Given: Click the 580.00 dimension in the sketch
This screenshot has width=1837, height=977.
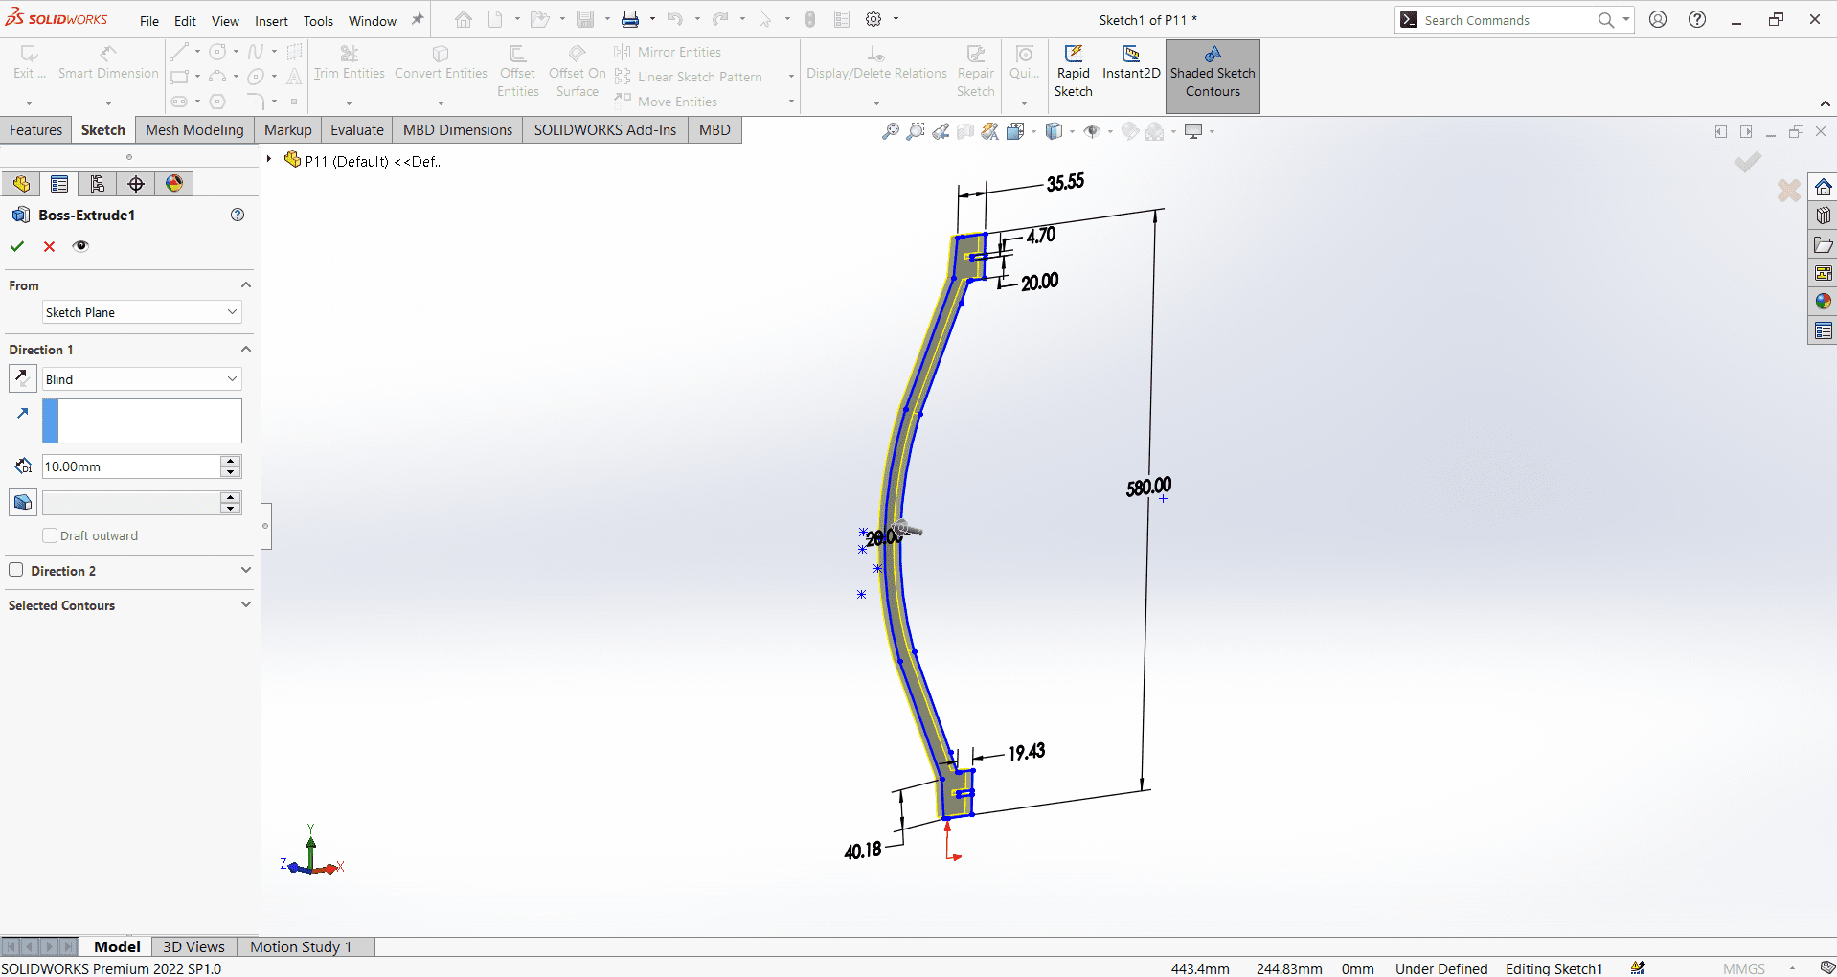Looking at the screenshot, I should (1148, 488).
